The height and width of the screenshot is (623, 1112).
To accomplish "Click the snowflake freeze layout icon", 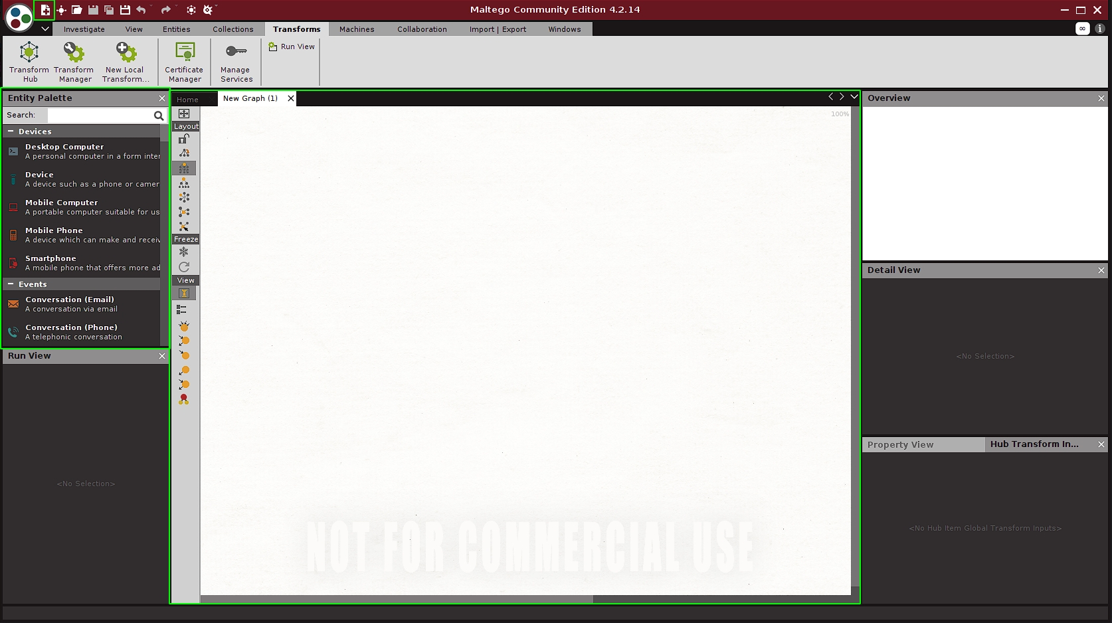I will 184,252.
